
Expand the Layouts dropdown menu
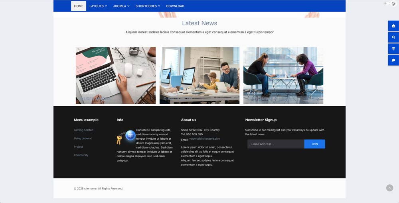98,6
